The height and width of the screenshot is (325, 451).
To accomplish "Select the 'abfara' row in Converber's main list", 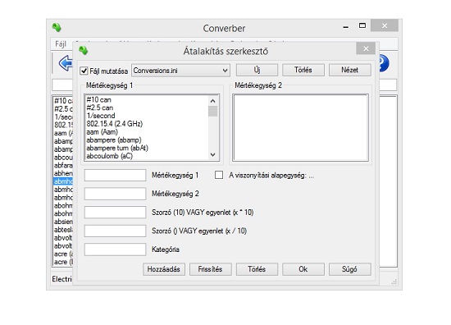I will pos(63,165).
